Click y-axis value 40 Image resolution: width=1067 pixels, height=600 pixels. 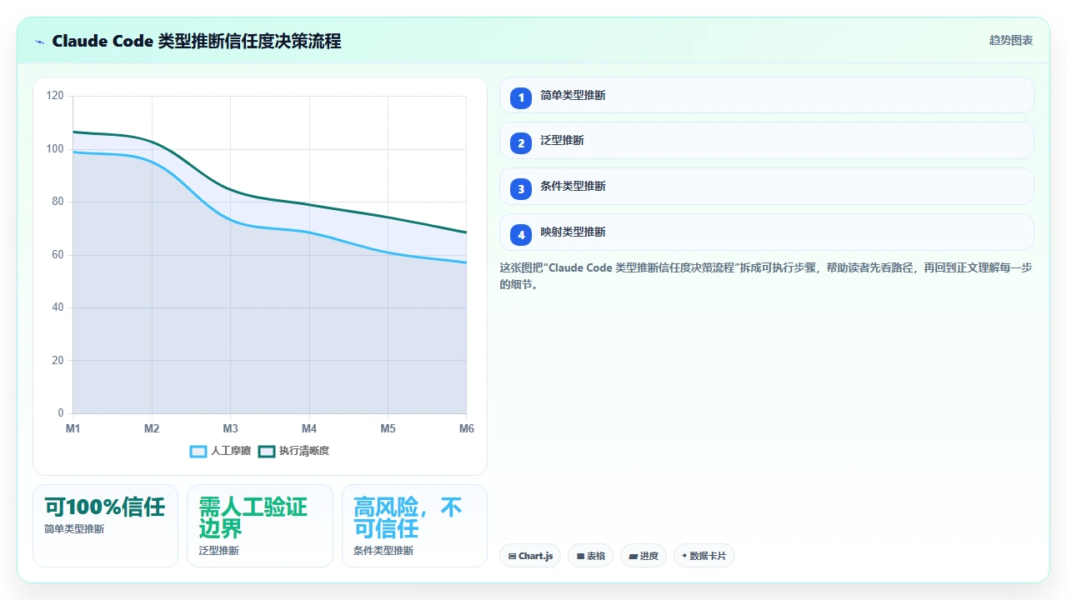pyautogui.click(x=58, y=307)
